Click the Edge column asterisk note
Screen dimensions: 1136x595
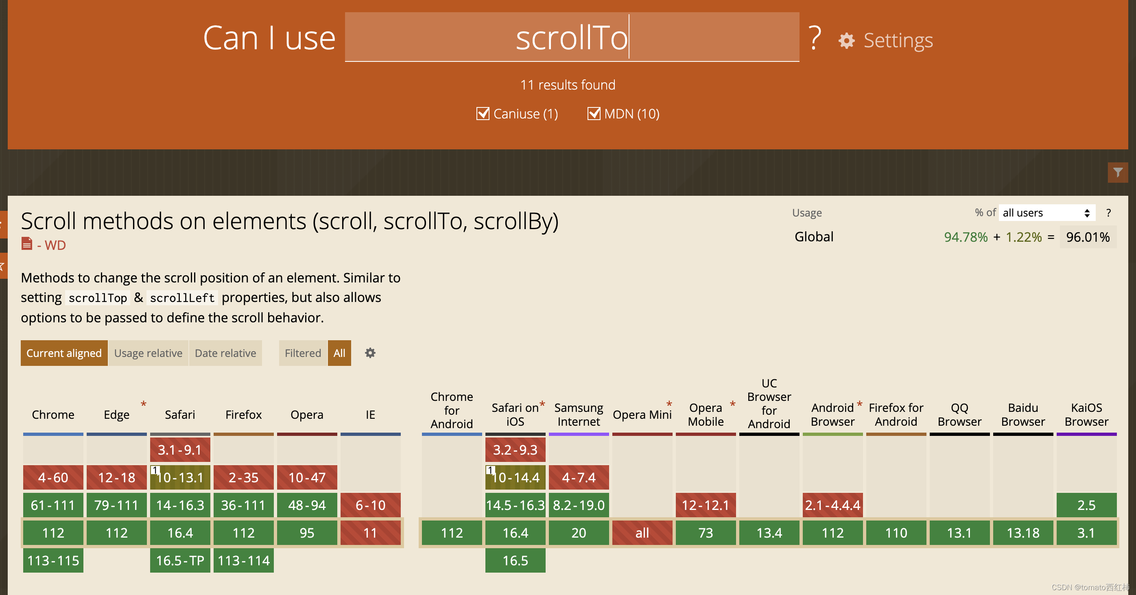pos(143,404)
